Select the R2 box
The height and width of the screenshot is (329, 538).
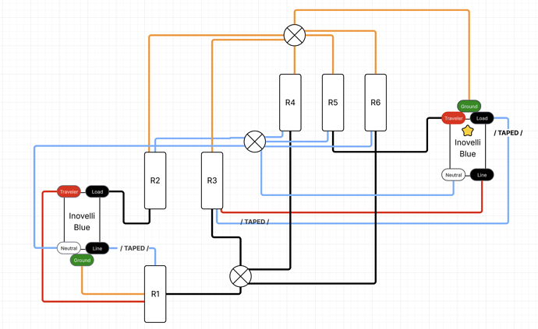pyautogui.click(x=155, y=180)
